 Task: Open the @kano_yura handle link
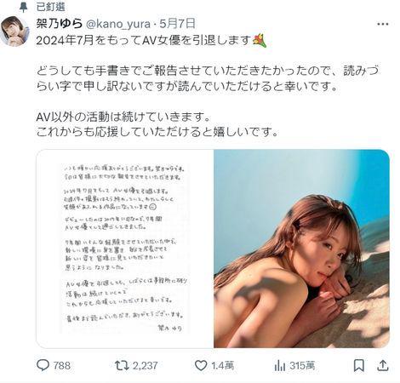[x=118, y=24]
